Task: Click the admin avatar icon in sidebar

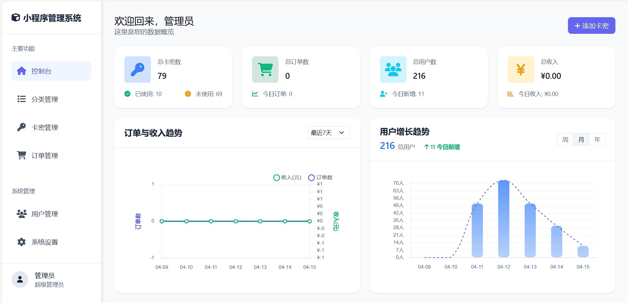Action: coord(20,279)
